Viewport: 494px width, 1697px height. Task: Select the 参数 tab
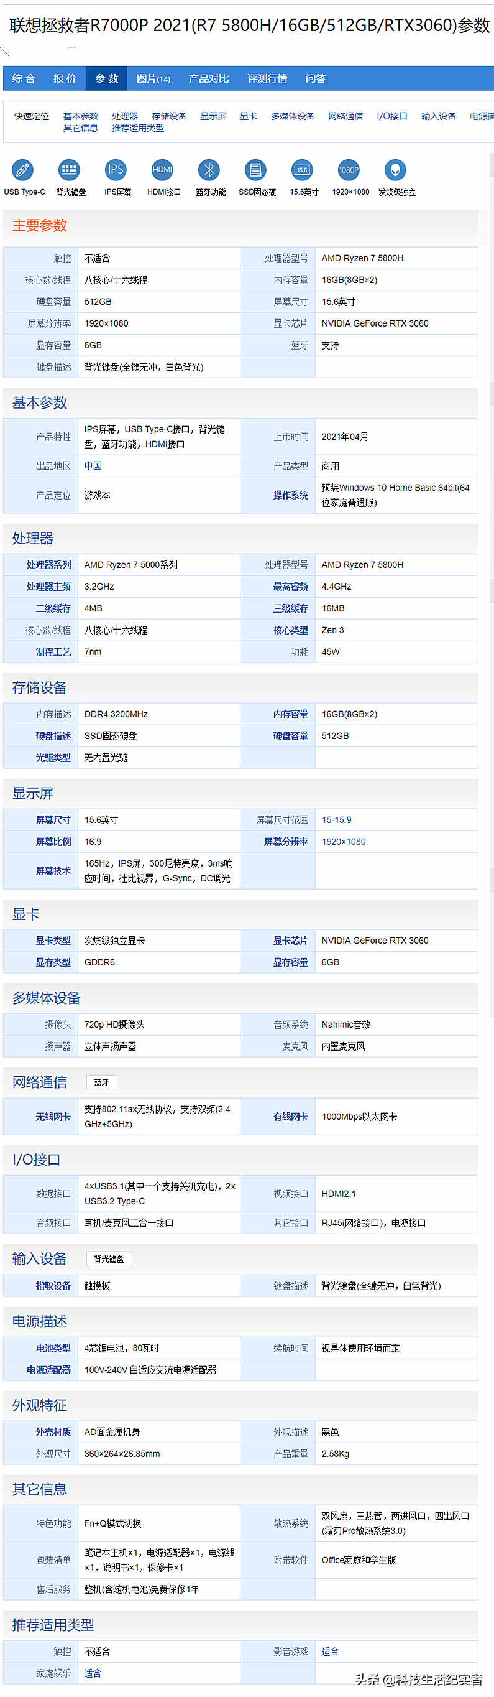point(106,78)
